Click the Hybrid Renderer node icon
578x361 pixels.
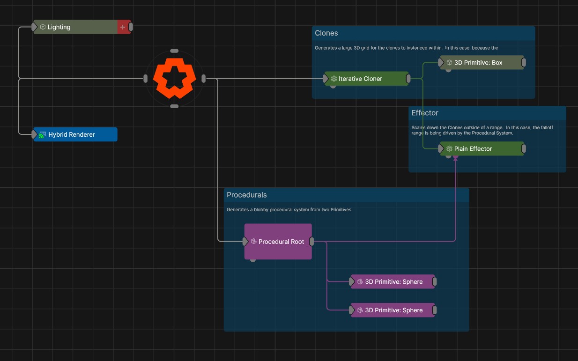coord(42,134)
